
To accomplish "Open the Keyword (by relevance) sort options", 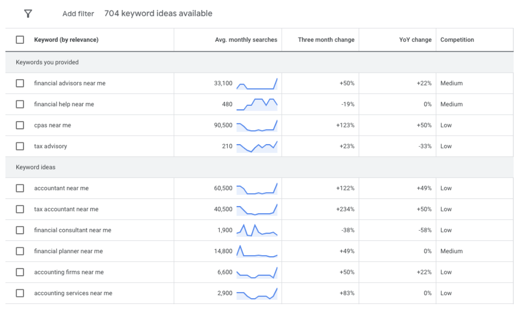I will (x=66, y=39).
